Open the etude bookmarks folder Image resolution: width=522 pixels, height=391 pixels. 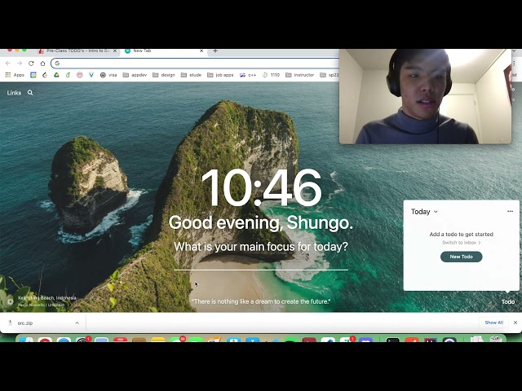coord(191,75)
